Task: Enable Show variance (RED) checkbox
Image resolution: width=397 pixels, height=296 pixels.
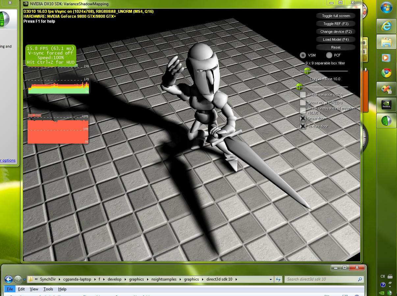Action: [x=303, y=95]
